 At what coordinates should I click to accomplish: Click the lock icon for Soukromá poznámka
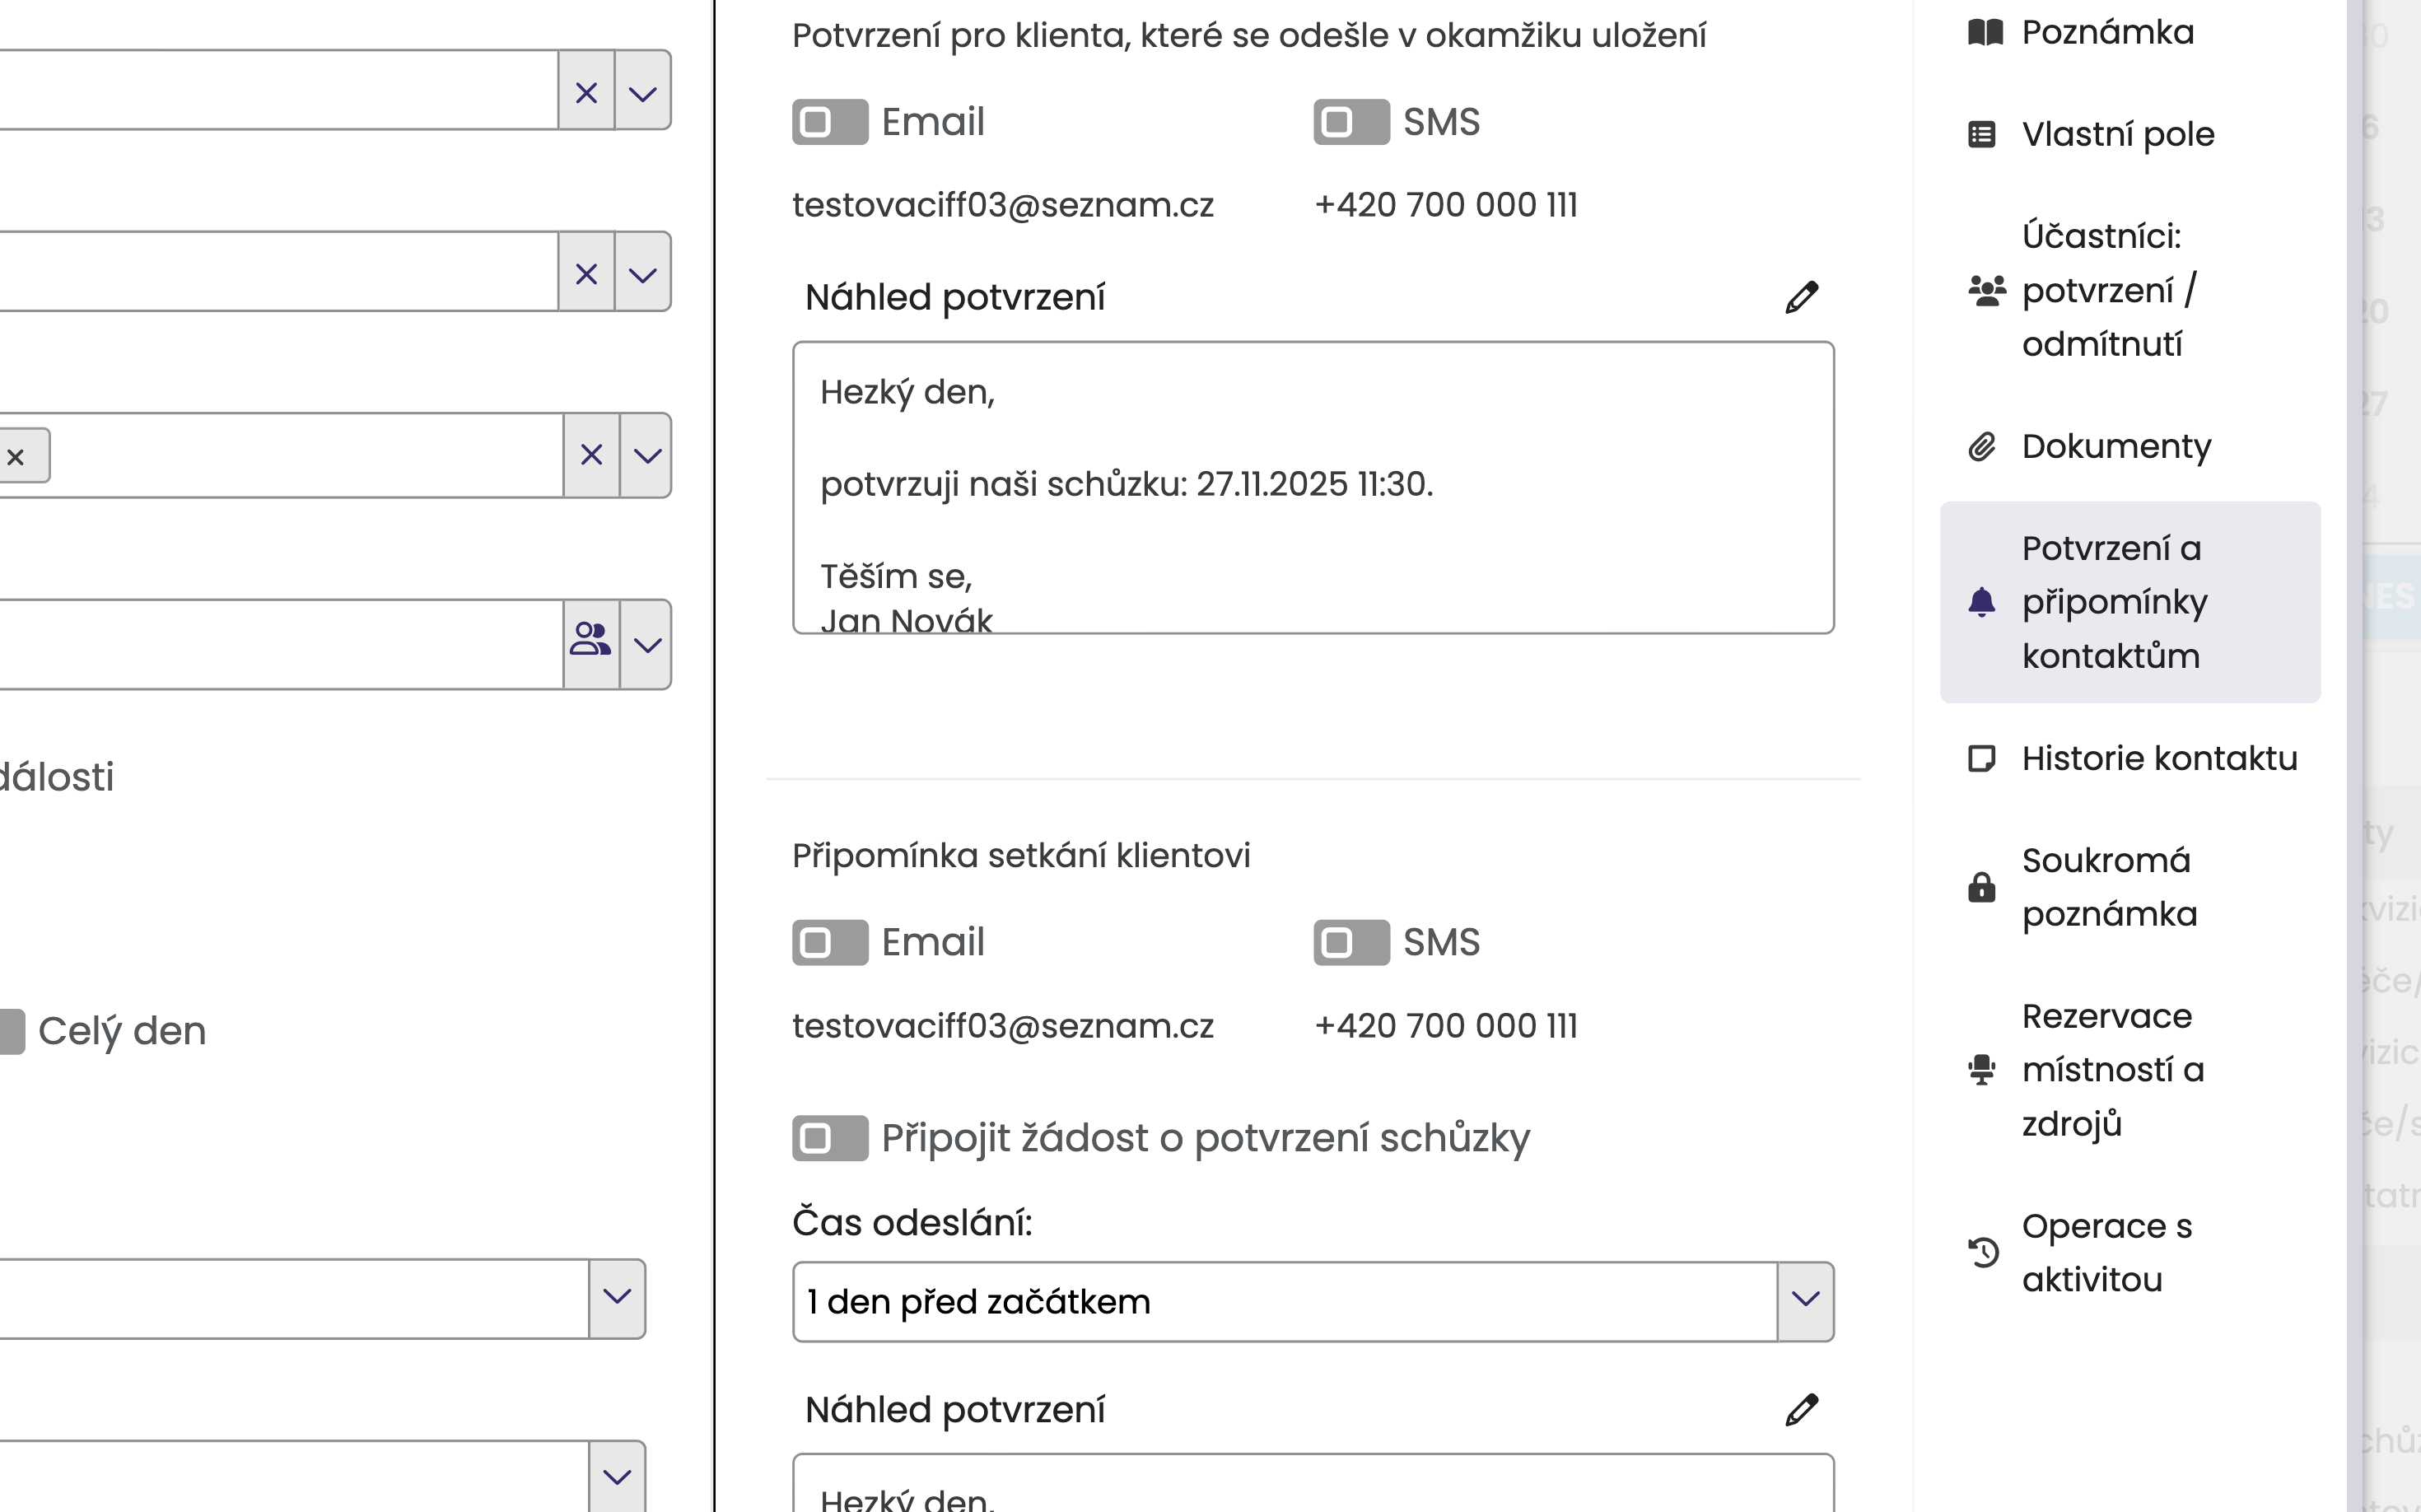[1981, 887]
